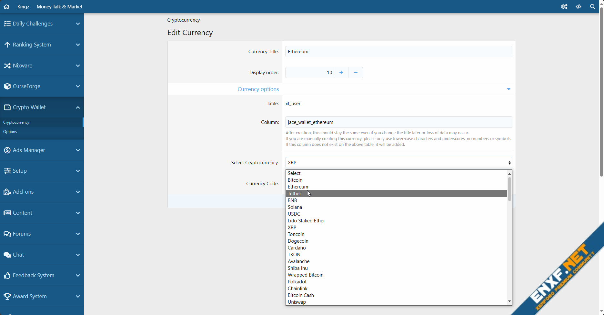
Task: Click the Currency Title input field
Action: coord(398,52)
